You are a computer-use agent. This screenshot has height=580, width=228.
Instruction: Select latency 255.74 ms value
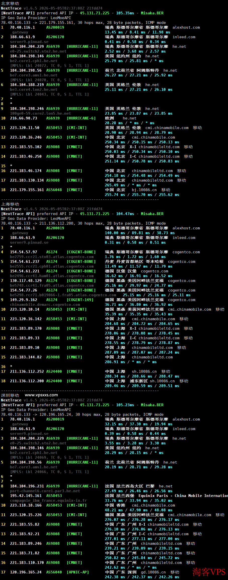[x=115, y=195]
